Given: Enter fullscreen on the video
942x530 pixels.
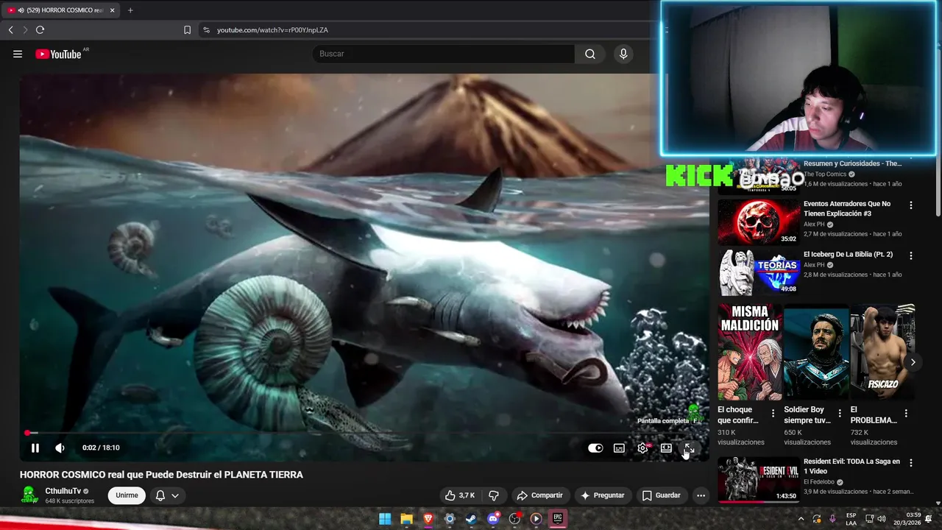Looking at the screenshot, I should [690, 448].
